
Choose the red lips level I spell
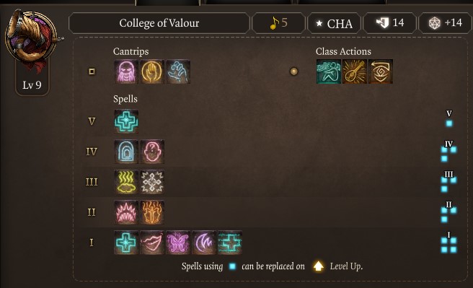click(x=152, y=243)
